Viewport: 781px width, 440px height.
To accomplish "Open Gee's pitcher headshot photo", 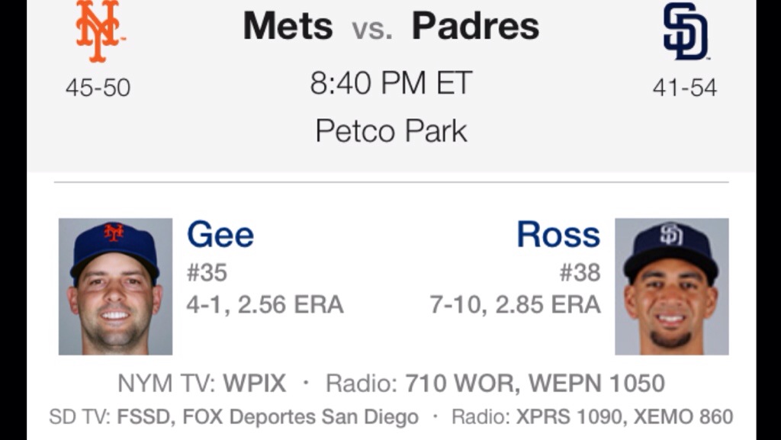I will [x=115, y=287].
